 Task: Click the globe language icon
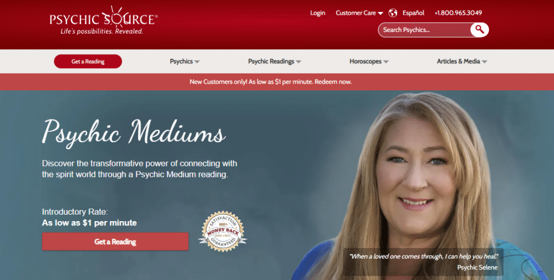click(393, 13)
